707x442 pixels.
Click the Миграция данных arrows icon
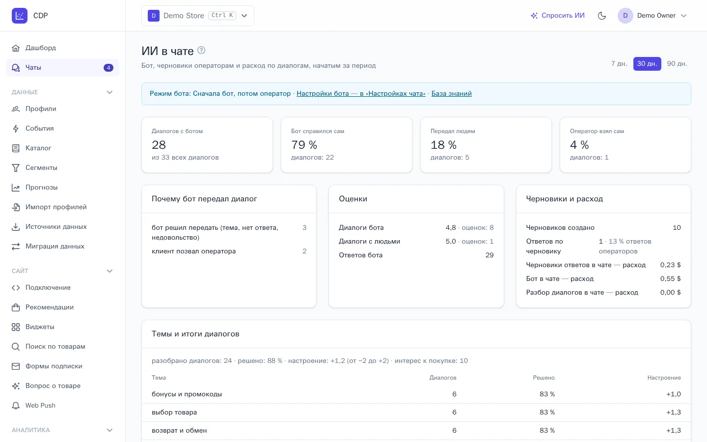tap(16, 247)
